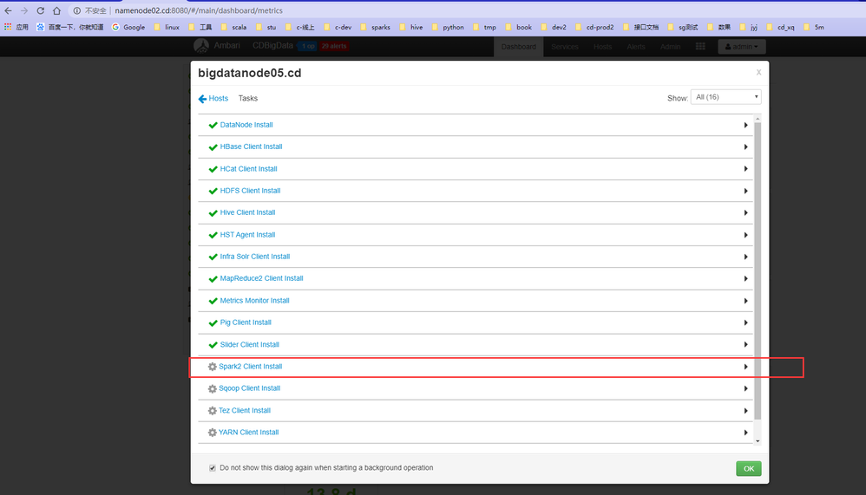
Task: Click the CDBigData cluster name
Action: coord(272,45)
